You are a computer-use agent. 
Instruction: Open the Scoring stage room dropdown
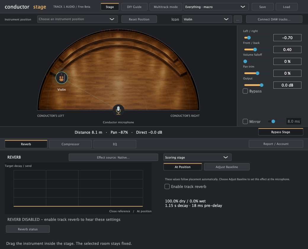click(x=197, y=157)
